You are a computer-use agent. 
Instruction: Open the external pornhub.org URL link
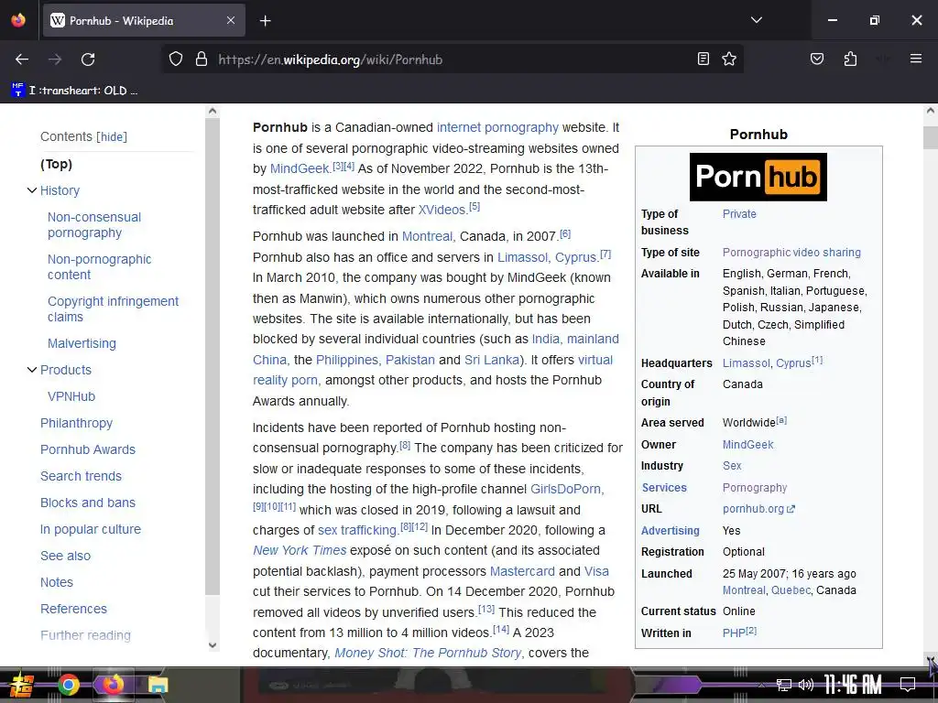point(758,509)
